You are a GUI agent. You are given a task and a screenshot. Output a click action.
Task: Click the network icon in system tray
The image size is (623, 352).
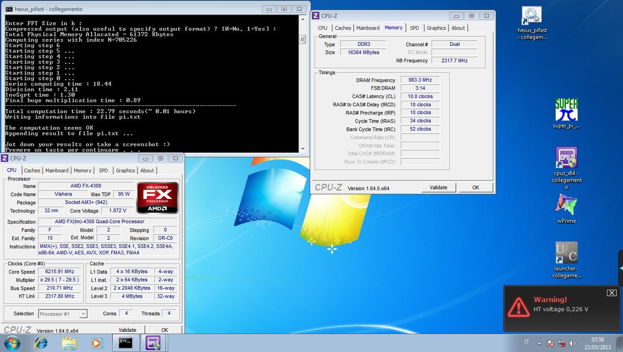562,343
